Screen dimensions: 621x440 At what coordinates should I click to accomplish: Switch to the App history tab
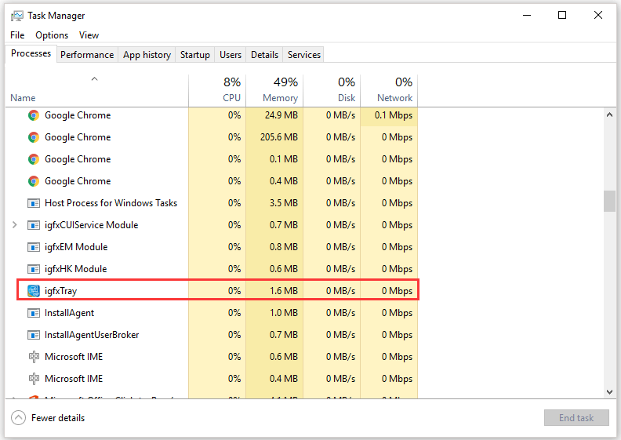point(147,55)
